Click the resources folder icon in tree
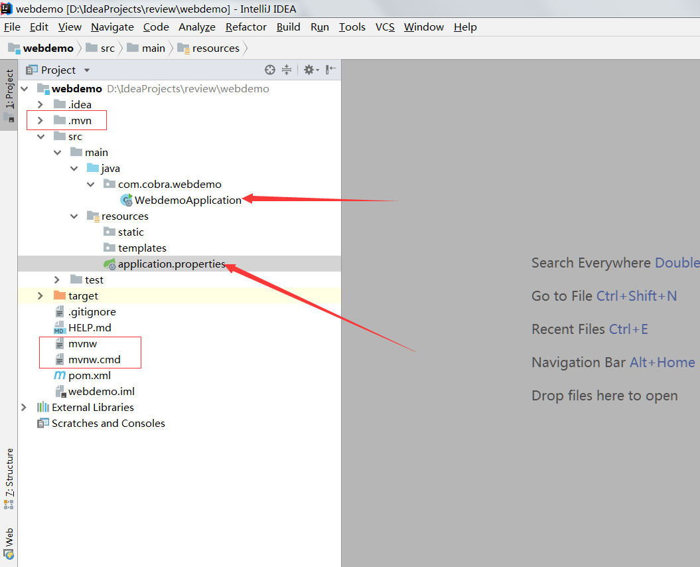The height and width of the screenshot is (567, 700). tap(93, 216)
